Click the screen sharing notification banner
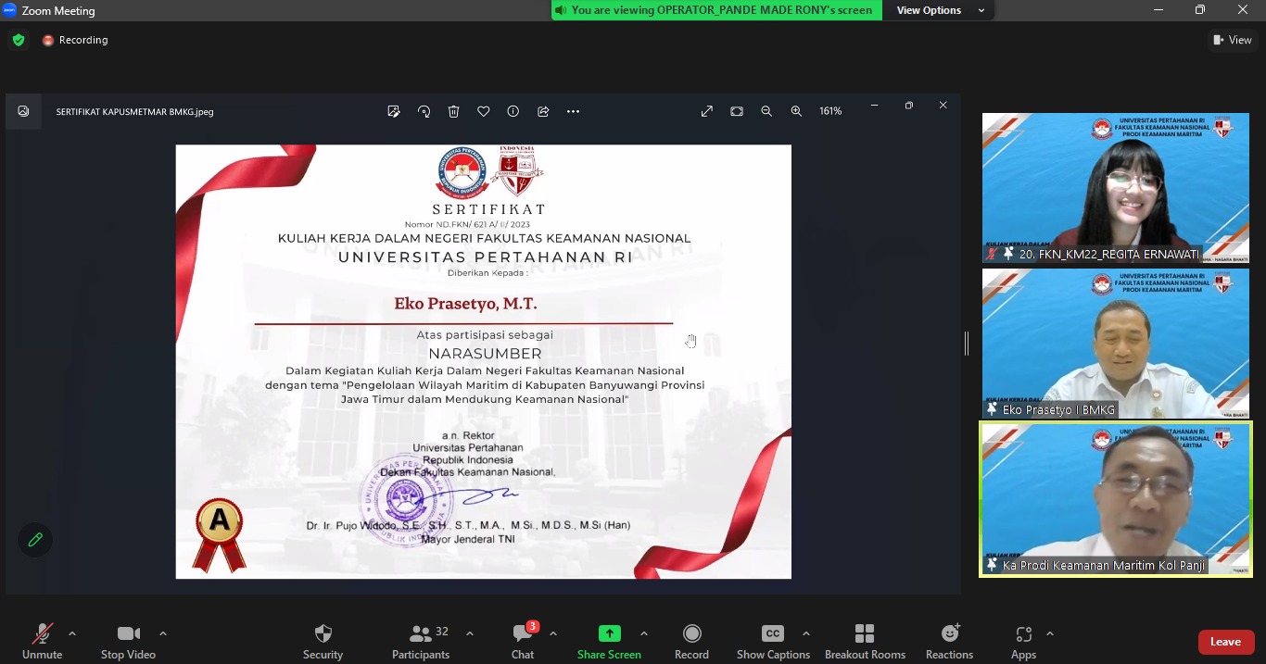1266x664 pixels. [716, 10]
